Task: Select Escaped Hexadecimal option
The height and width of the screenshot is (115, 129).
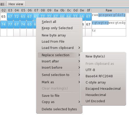Action: pyautogui.click(x=103, y=89)
